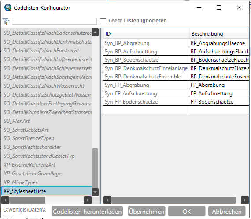Click the list horizontal scrollbar thumb
The height and width of the screenshot is (219, 251).
point(27,200)
